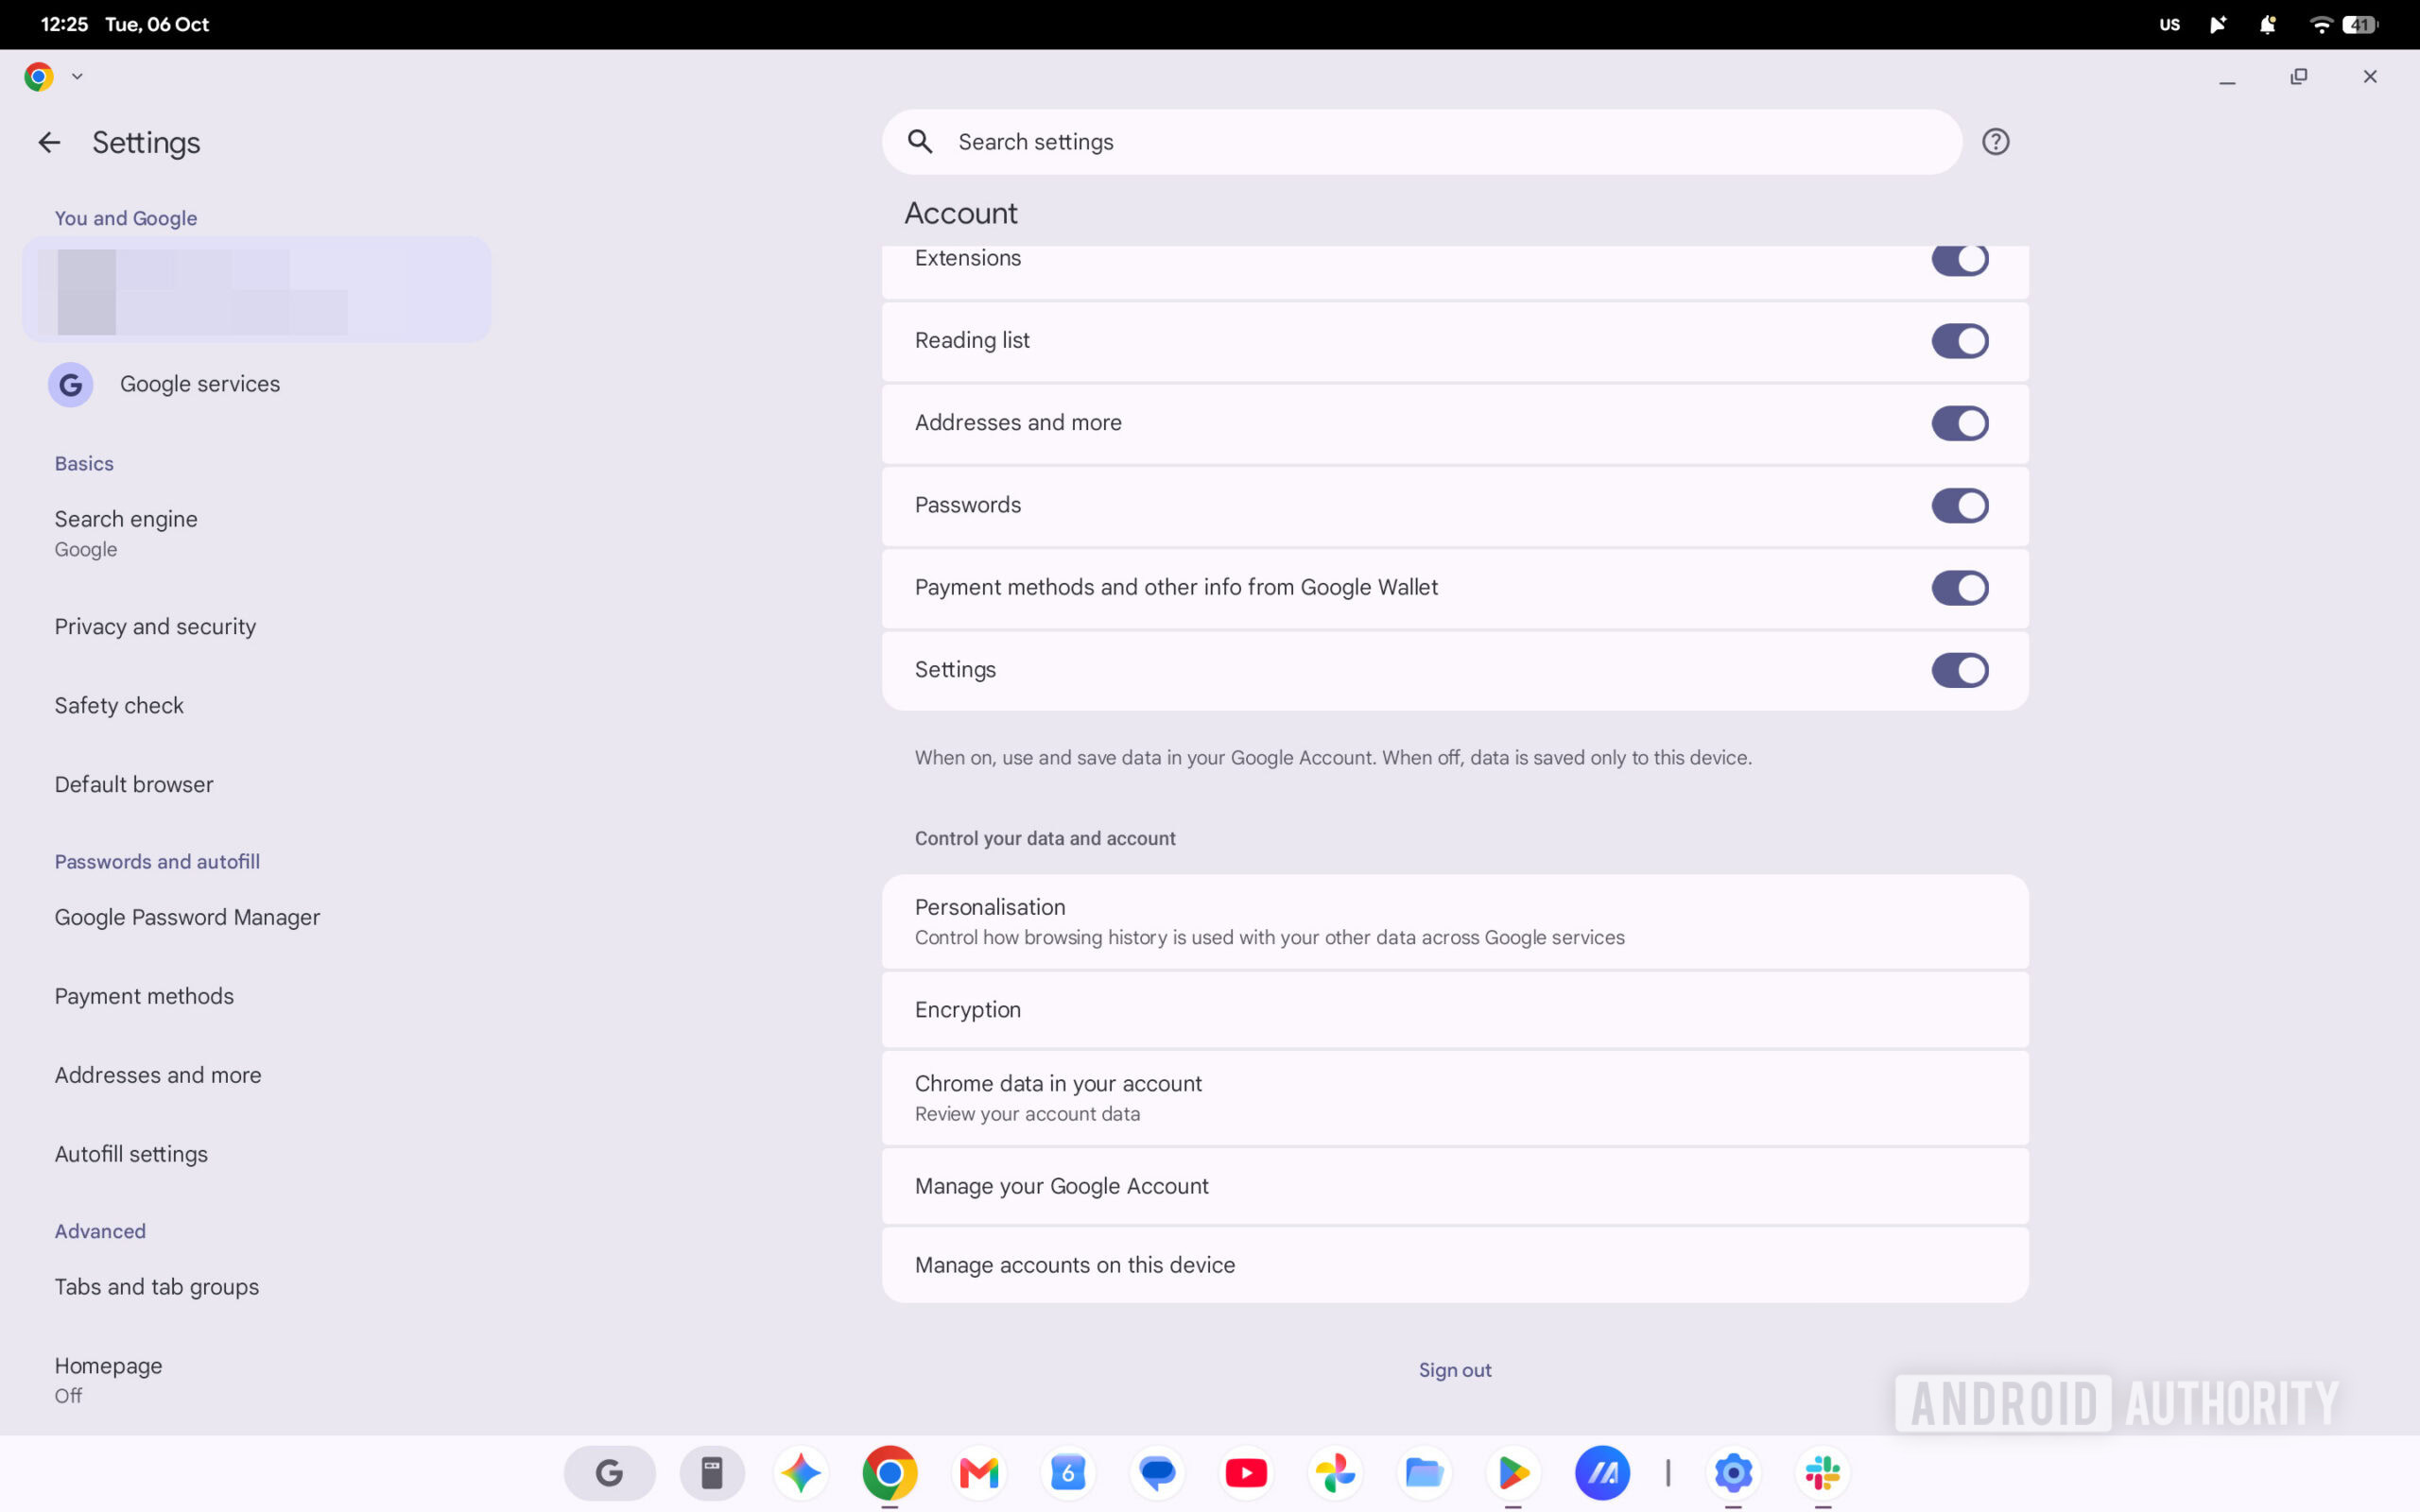Toggle the Extensions sync switch
The height and width of the screenshot is (1512, 2420).
coord(1959,260)
